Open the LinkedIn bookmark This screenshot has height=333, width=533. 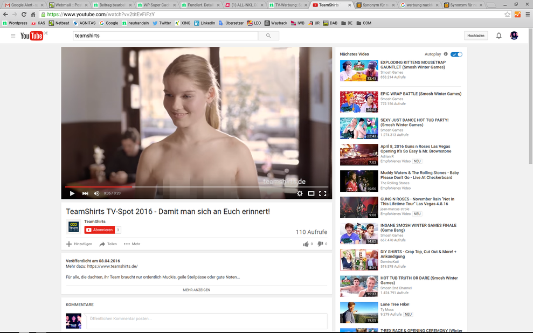pos(205,23)
